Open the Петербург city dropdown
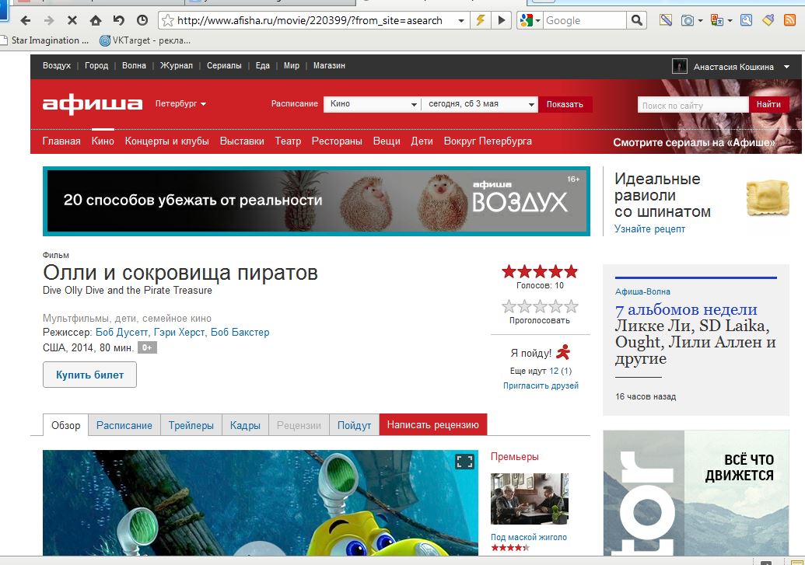Image resolution: width=805 pixels, height=565 pixels. (180, 103)
